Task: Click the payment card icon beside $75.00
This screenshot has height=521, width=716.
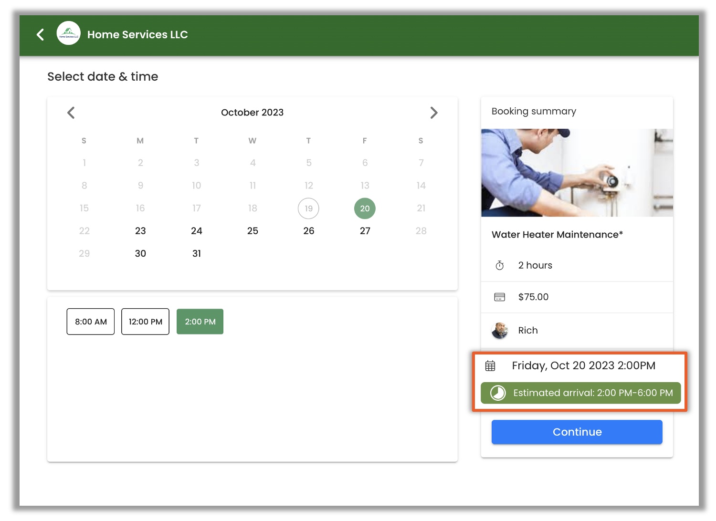Action: coord(499,297)
